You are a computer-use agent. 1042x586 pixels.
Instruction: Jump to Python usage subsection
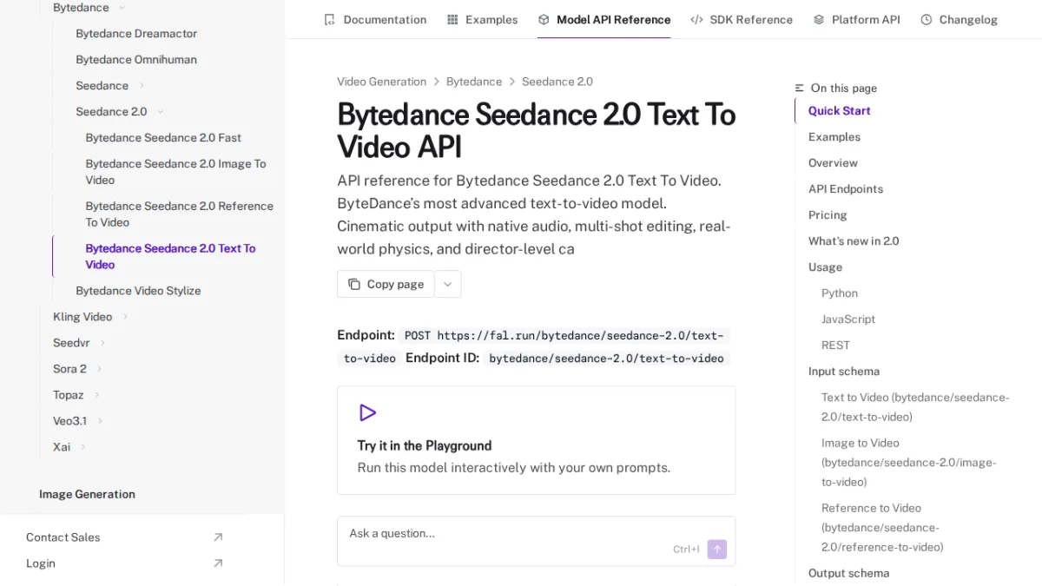click(840, 293)
